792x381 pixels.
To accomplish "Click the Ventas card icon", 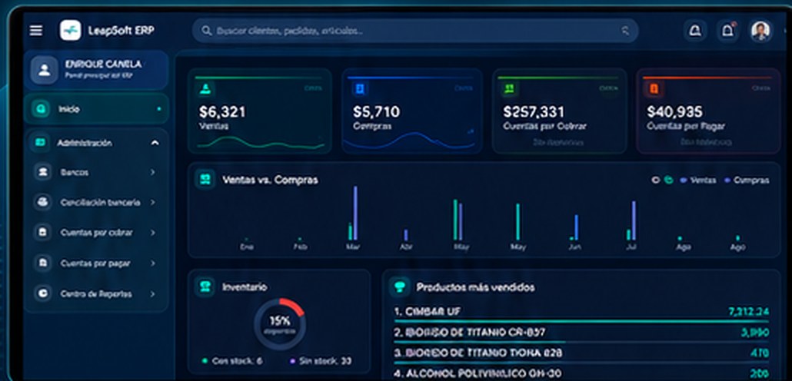I will coord(205,89).
